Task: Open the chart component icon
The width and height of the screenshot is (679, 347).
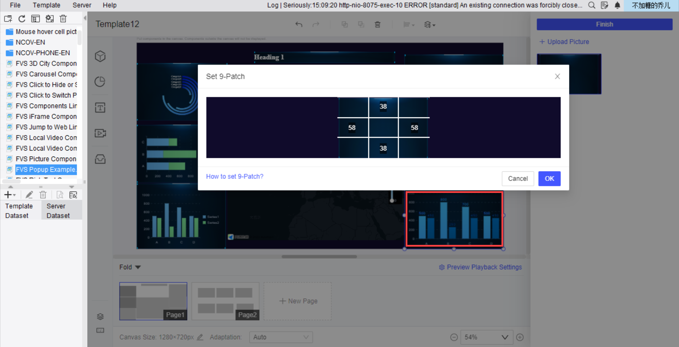Action: tap(100, 81)
